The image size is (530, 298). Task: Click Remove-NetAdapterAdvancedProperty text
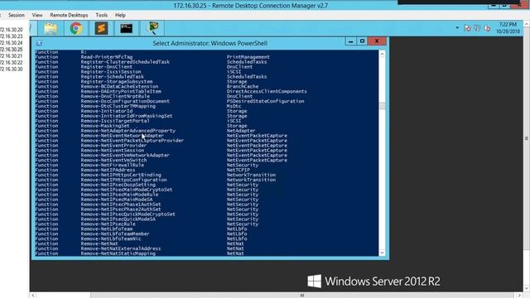point(128,131)
